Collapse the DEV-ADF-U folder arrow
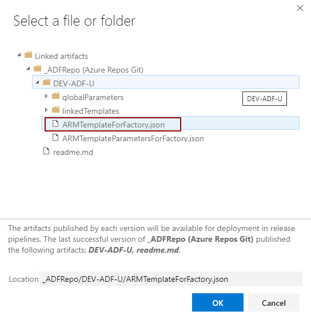This screenshot has height=323, width=311. coord(38,82)
